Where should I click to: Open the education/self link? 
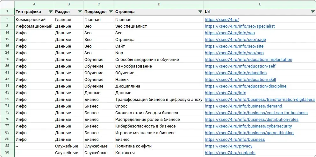coord(240,66)
